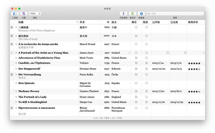Open search options magnifier dropdown
The height and width of the screenshot is (133, 215).
point(149,14)
